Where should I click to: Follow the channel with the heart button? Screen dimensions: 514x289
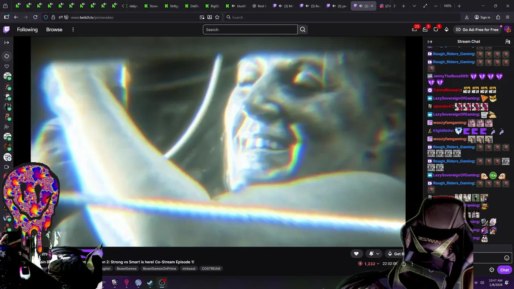(356, 254)
